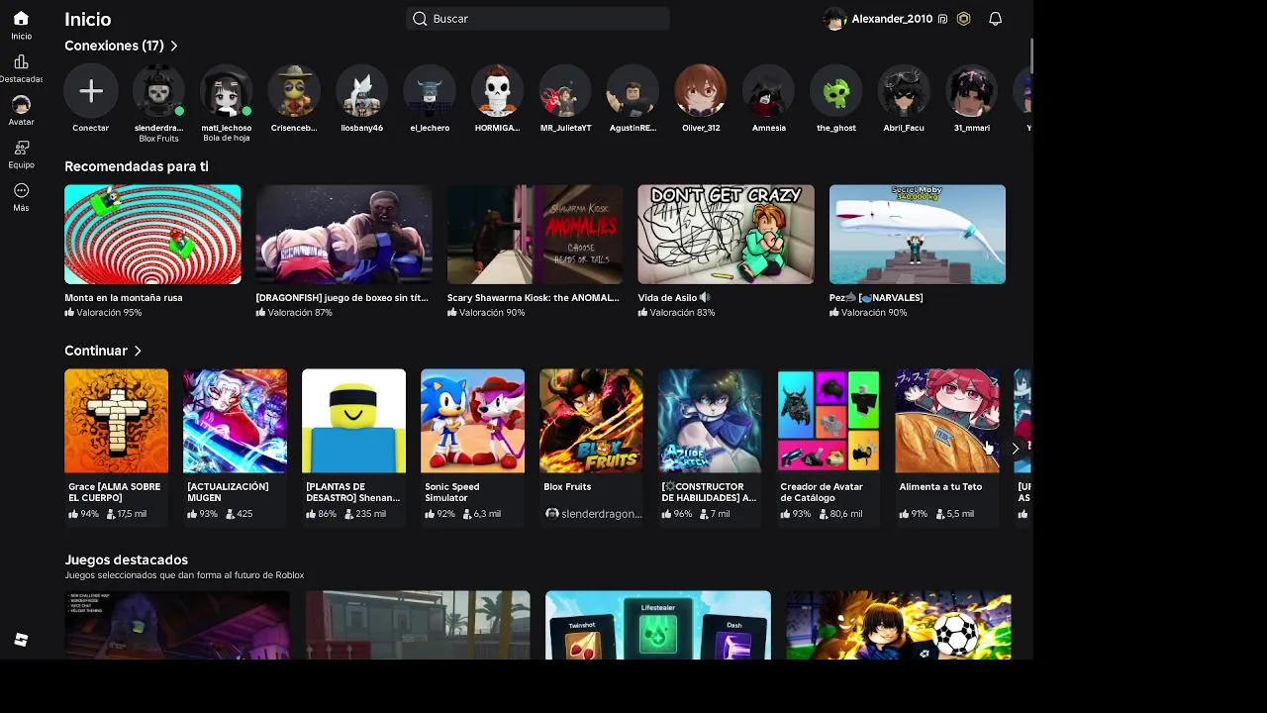The image size is (1267, 713).
Task: Click slenderdragon... label under Blox Fruits
Action: pyautogui.click(x=602, y=514)
